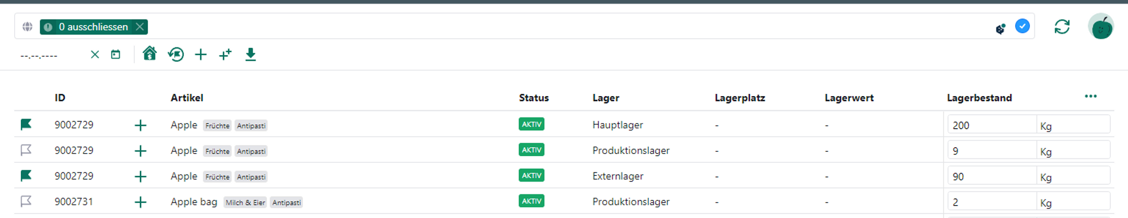Open the three-dot column options menu
1128x218 pixels.
pyautogui.click(x=1091, y=96)
